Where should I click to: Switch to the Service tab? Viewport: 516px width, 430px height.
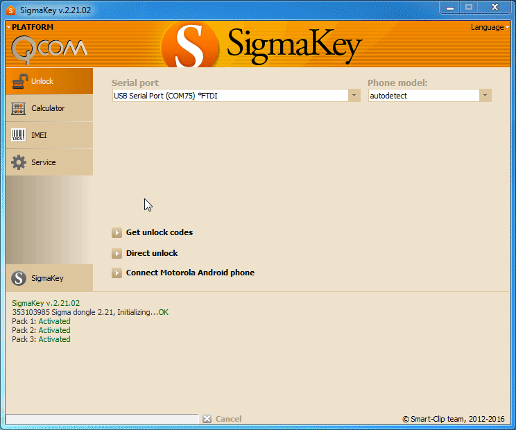pos(49,162)
